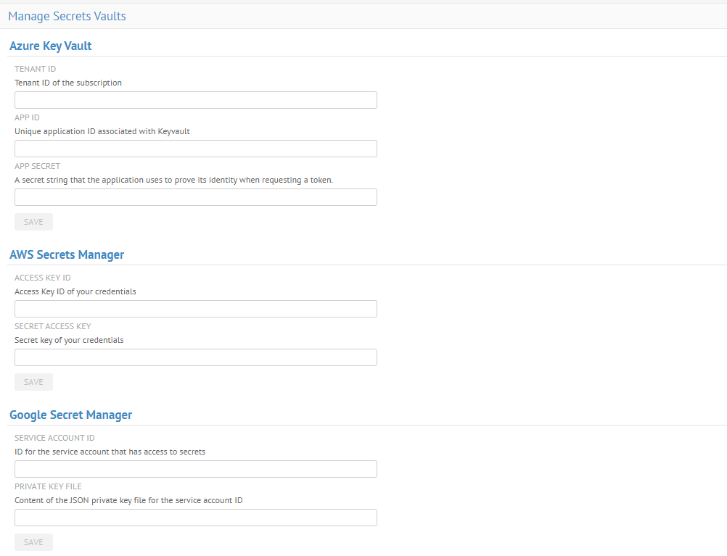Click 'Access Key ID of your credentials' text
Viewport: 727px width, 556px height.
(x=75, y=292)
